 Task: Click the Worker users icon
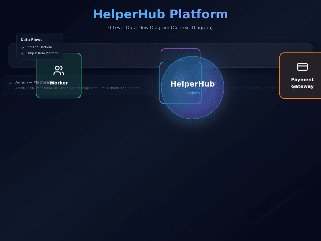point(59,71)
